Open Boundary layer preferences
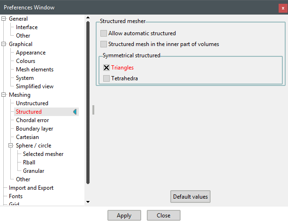Image resolution: width=288 pixels, height=224 pixels. tap(34, 129)
